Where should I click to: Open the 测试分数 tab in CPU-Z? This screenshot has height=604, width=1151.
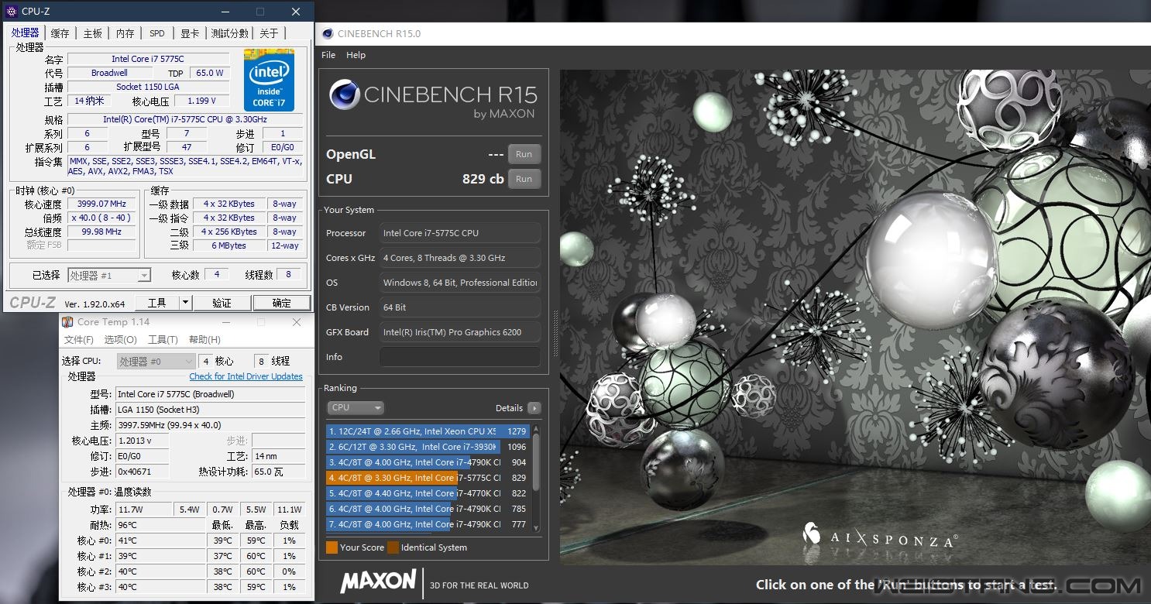pyautogui.click(x=230, y=33)
